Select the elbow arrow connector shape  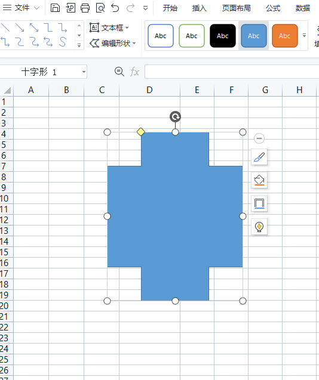[63, 27]
